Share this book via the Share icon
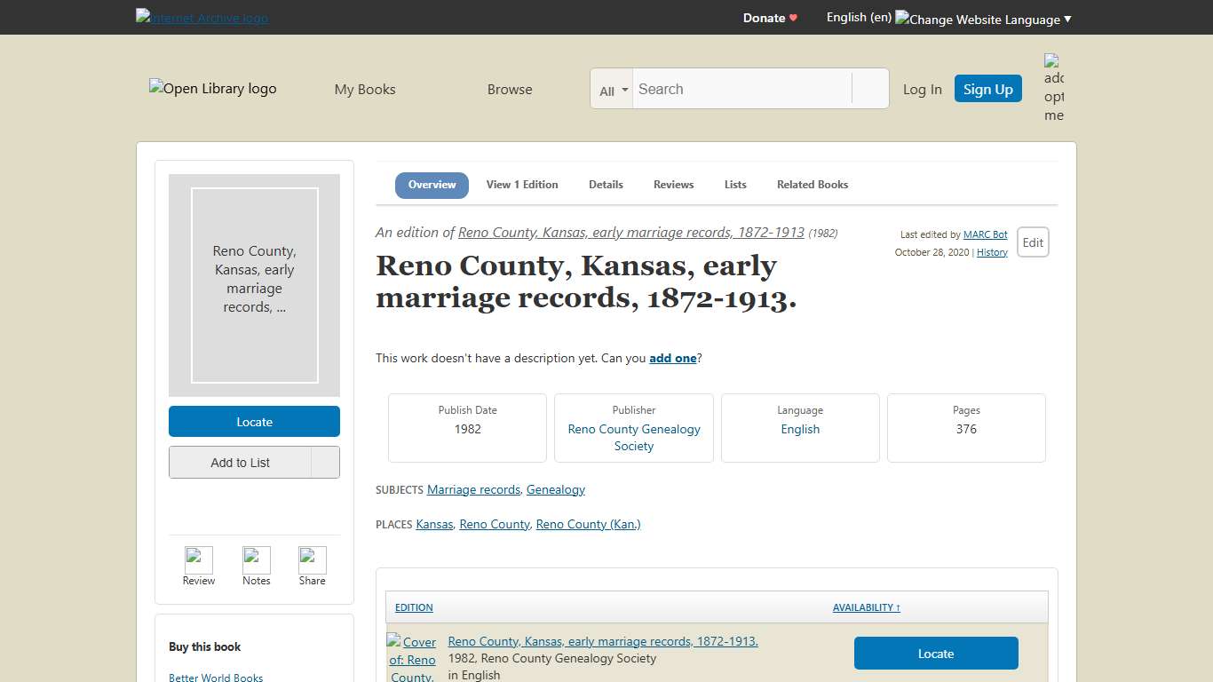The height and width of the screenshot is (682, 1213). 312,560
